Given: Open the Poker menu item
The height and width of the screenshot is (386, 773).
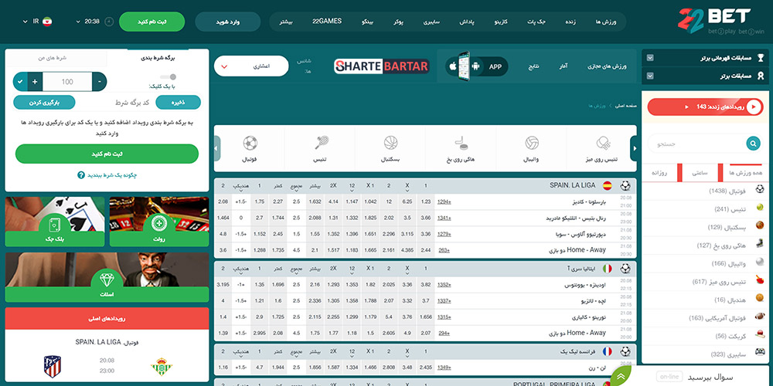Looking at the screenshot, I should (398, 22).
